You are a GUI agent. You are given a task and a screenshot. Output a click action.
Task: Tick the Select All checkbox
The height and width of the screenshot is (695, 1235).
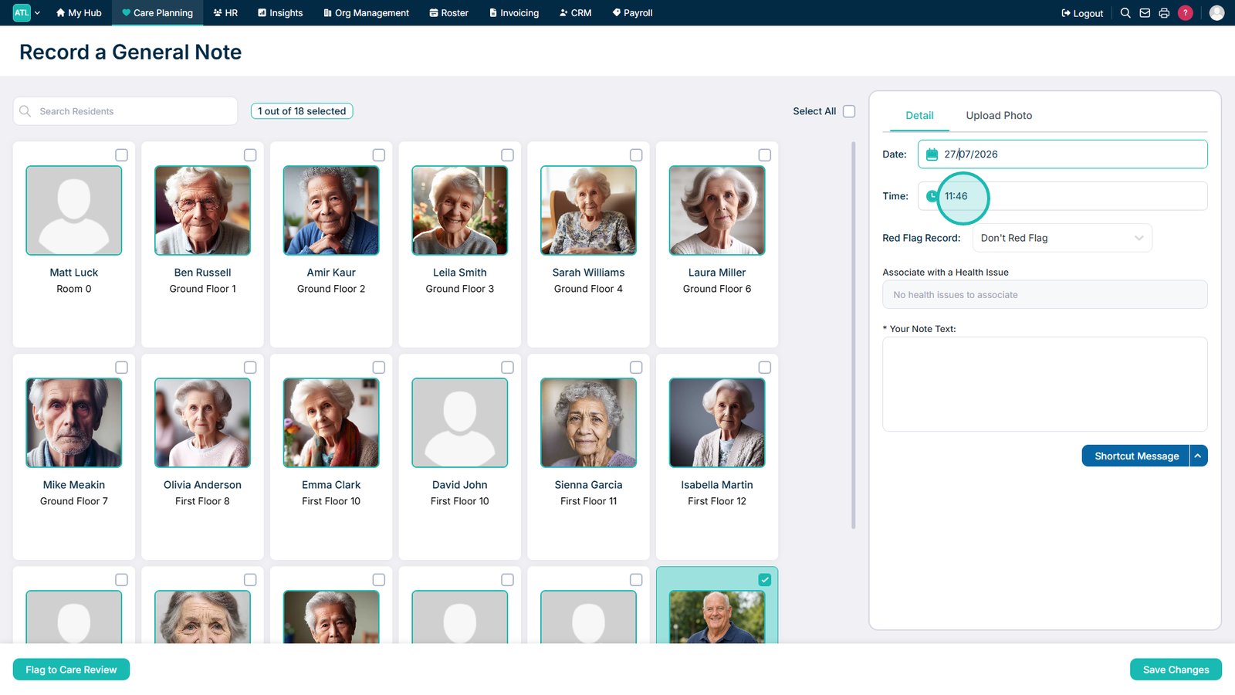[x=849, y=111]
